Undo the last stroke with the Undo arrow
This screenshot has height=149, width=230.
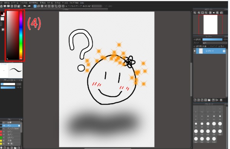coord(25,6)
